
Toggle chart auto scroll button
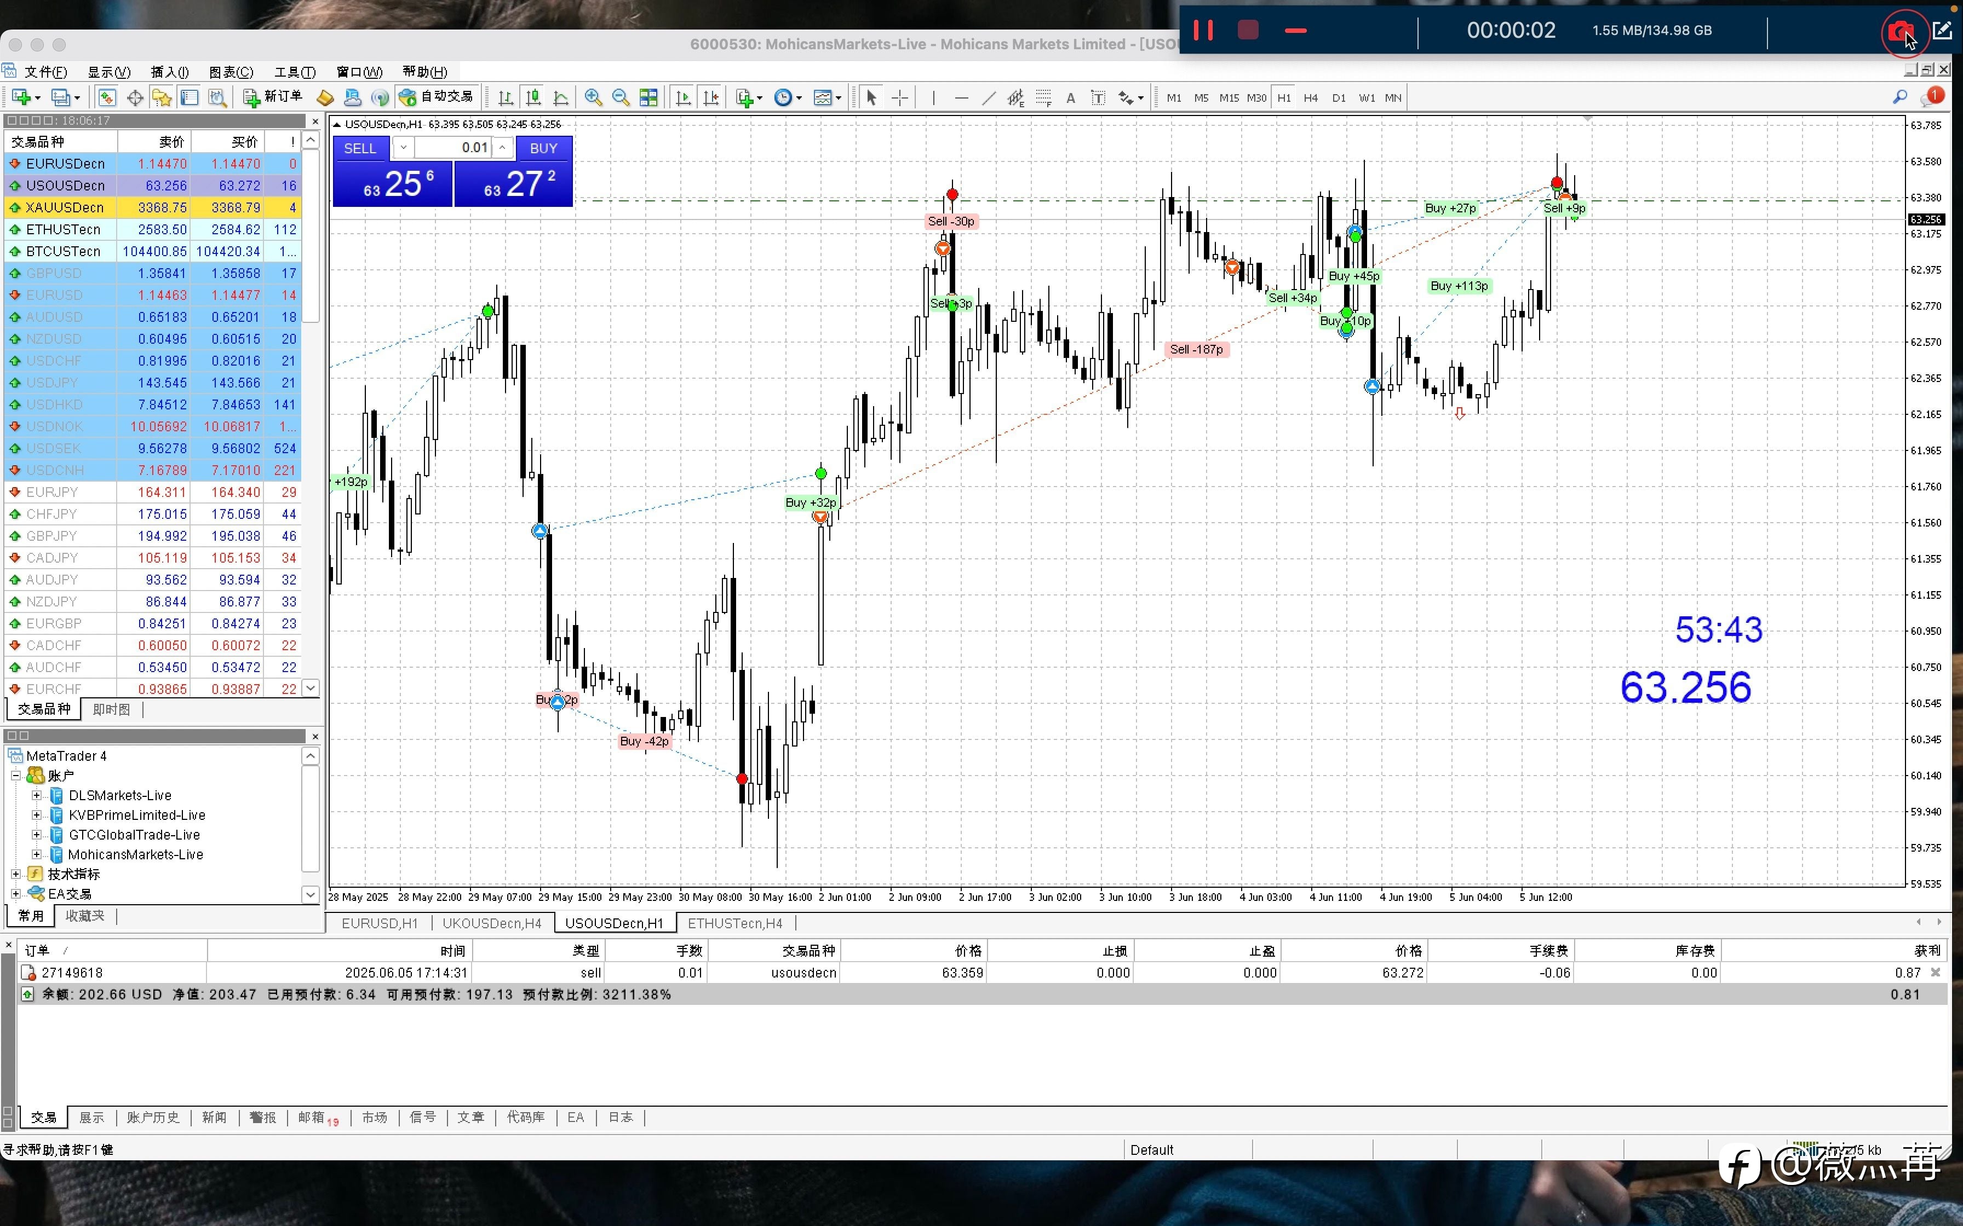[683, 97]
